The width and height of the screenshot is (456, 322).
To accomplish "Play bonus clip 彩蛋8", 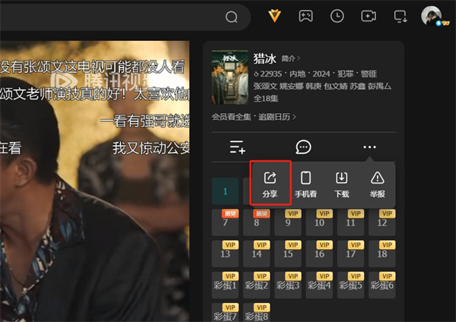I will pyautogui.click(x=257, y=312).
